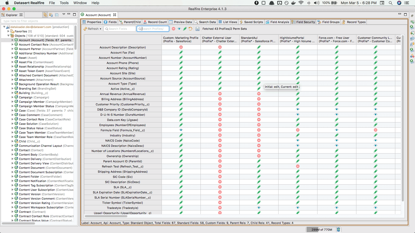415x233 pixels.
Task: Focus the Search Profiles input box
Action: [153, 29]
